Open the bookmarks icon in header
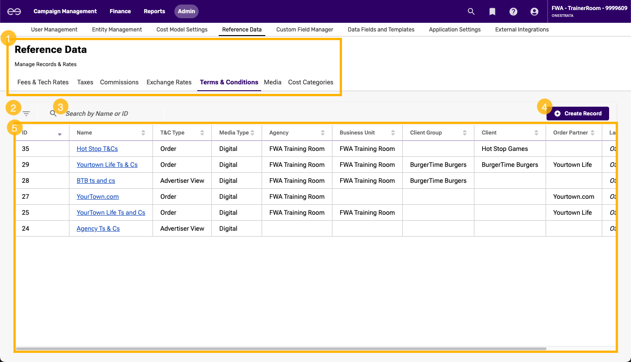 492,11
